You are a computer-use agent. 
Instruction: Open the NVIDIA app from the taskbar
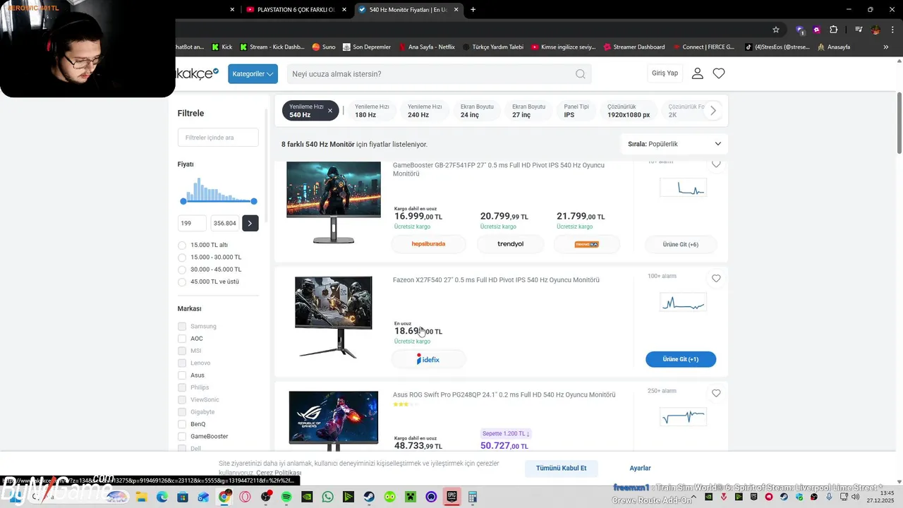point(307,497)
